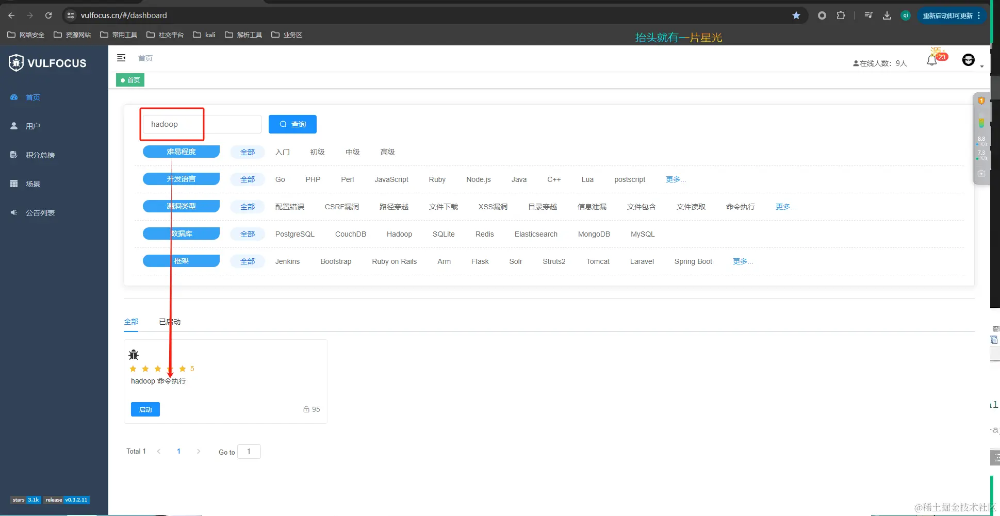Click the VULFOCUS logo
The width and height of the screenshot is (1000, 516).
pos(47,63)
